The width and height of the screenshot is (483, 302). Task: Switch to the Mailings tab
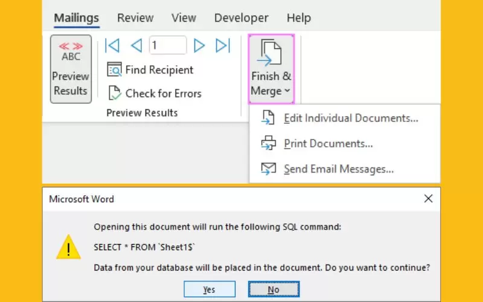(x=77, y=18)
